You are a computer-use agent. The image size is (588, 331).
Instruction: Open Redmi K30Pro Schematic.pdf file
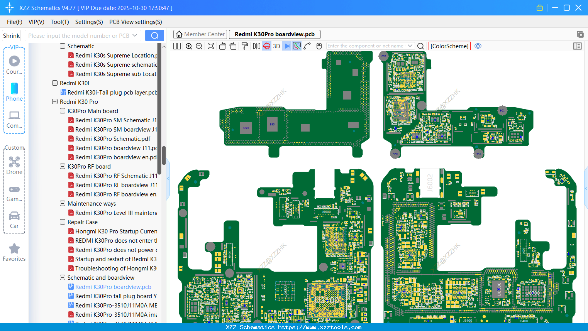pos(113,139)
